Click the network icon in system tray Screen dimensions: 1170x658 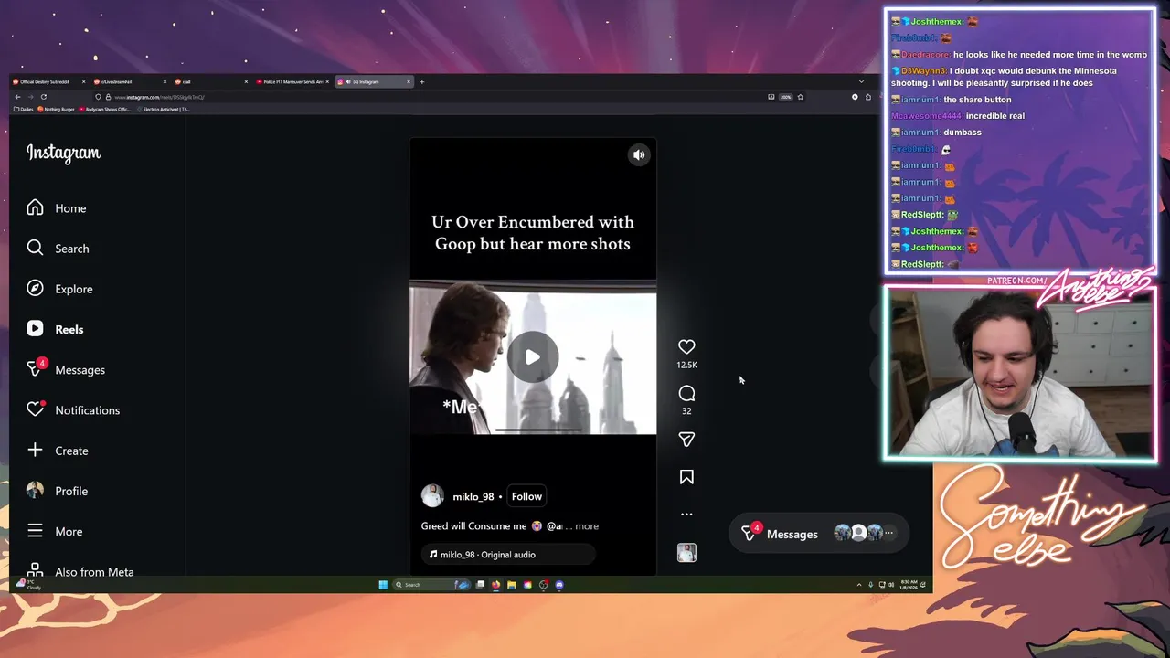[882, 585]
